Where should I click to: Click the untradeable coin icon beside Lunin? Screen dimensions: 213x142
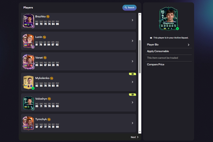click(44, 37)
